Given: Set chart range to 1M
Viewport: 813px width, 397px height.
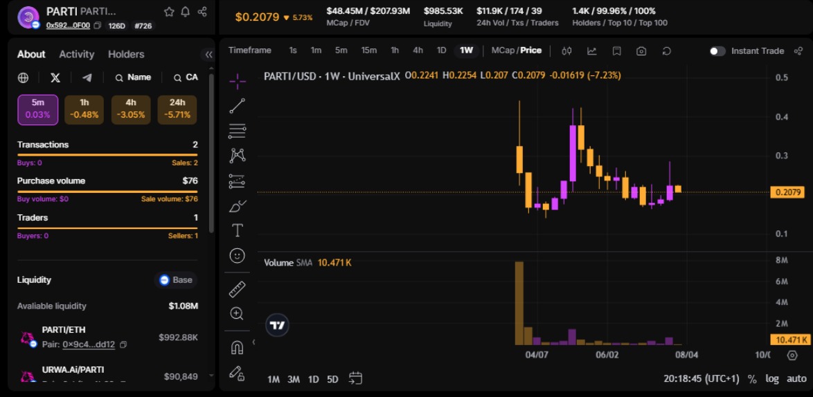Looking at the screenshot, I should [274, 379].
